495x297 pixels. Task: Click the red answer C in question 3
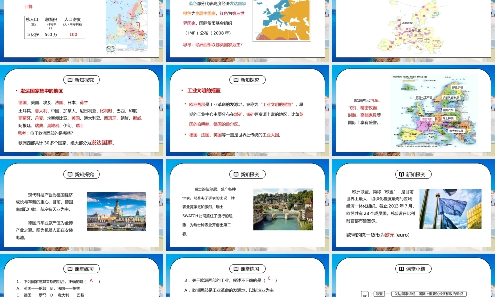coord(269,278)
